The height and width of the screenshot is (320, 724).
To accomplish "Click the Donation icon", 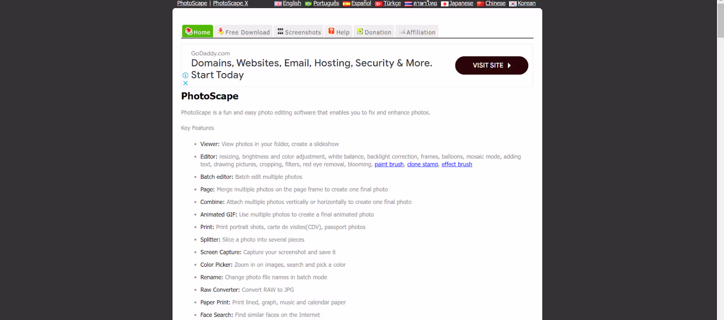I will [360, 31].
